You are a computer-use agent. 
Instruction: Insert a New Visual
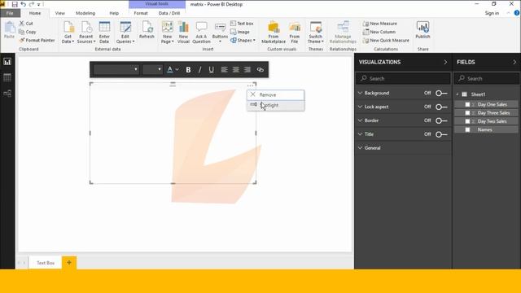pos(183,32)
